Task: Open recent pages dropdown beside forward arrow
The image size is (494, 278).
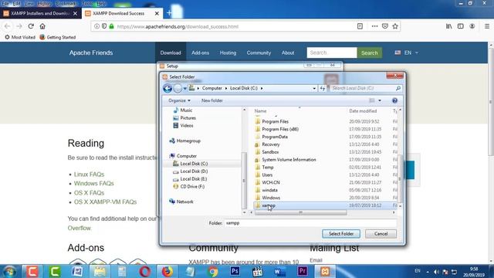Action: tap(185, 88)
